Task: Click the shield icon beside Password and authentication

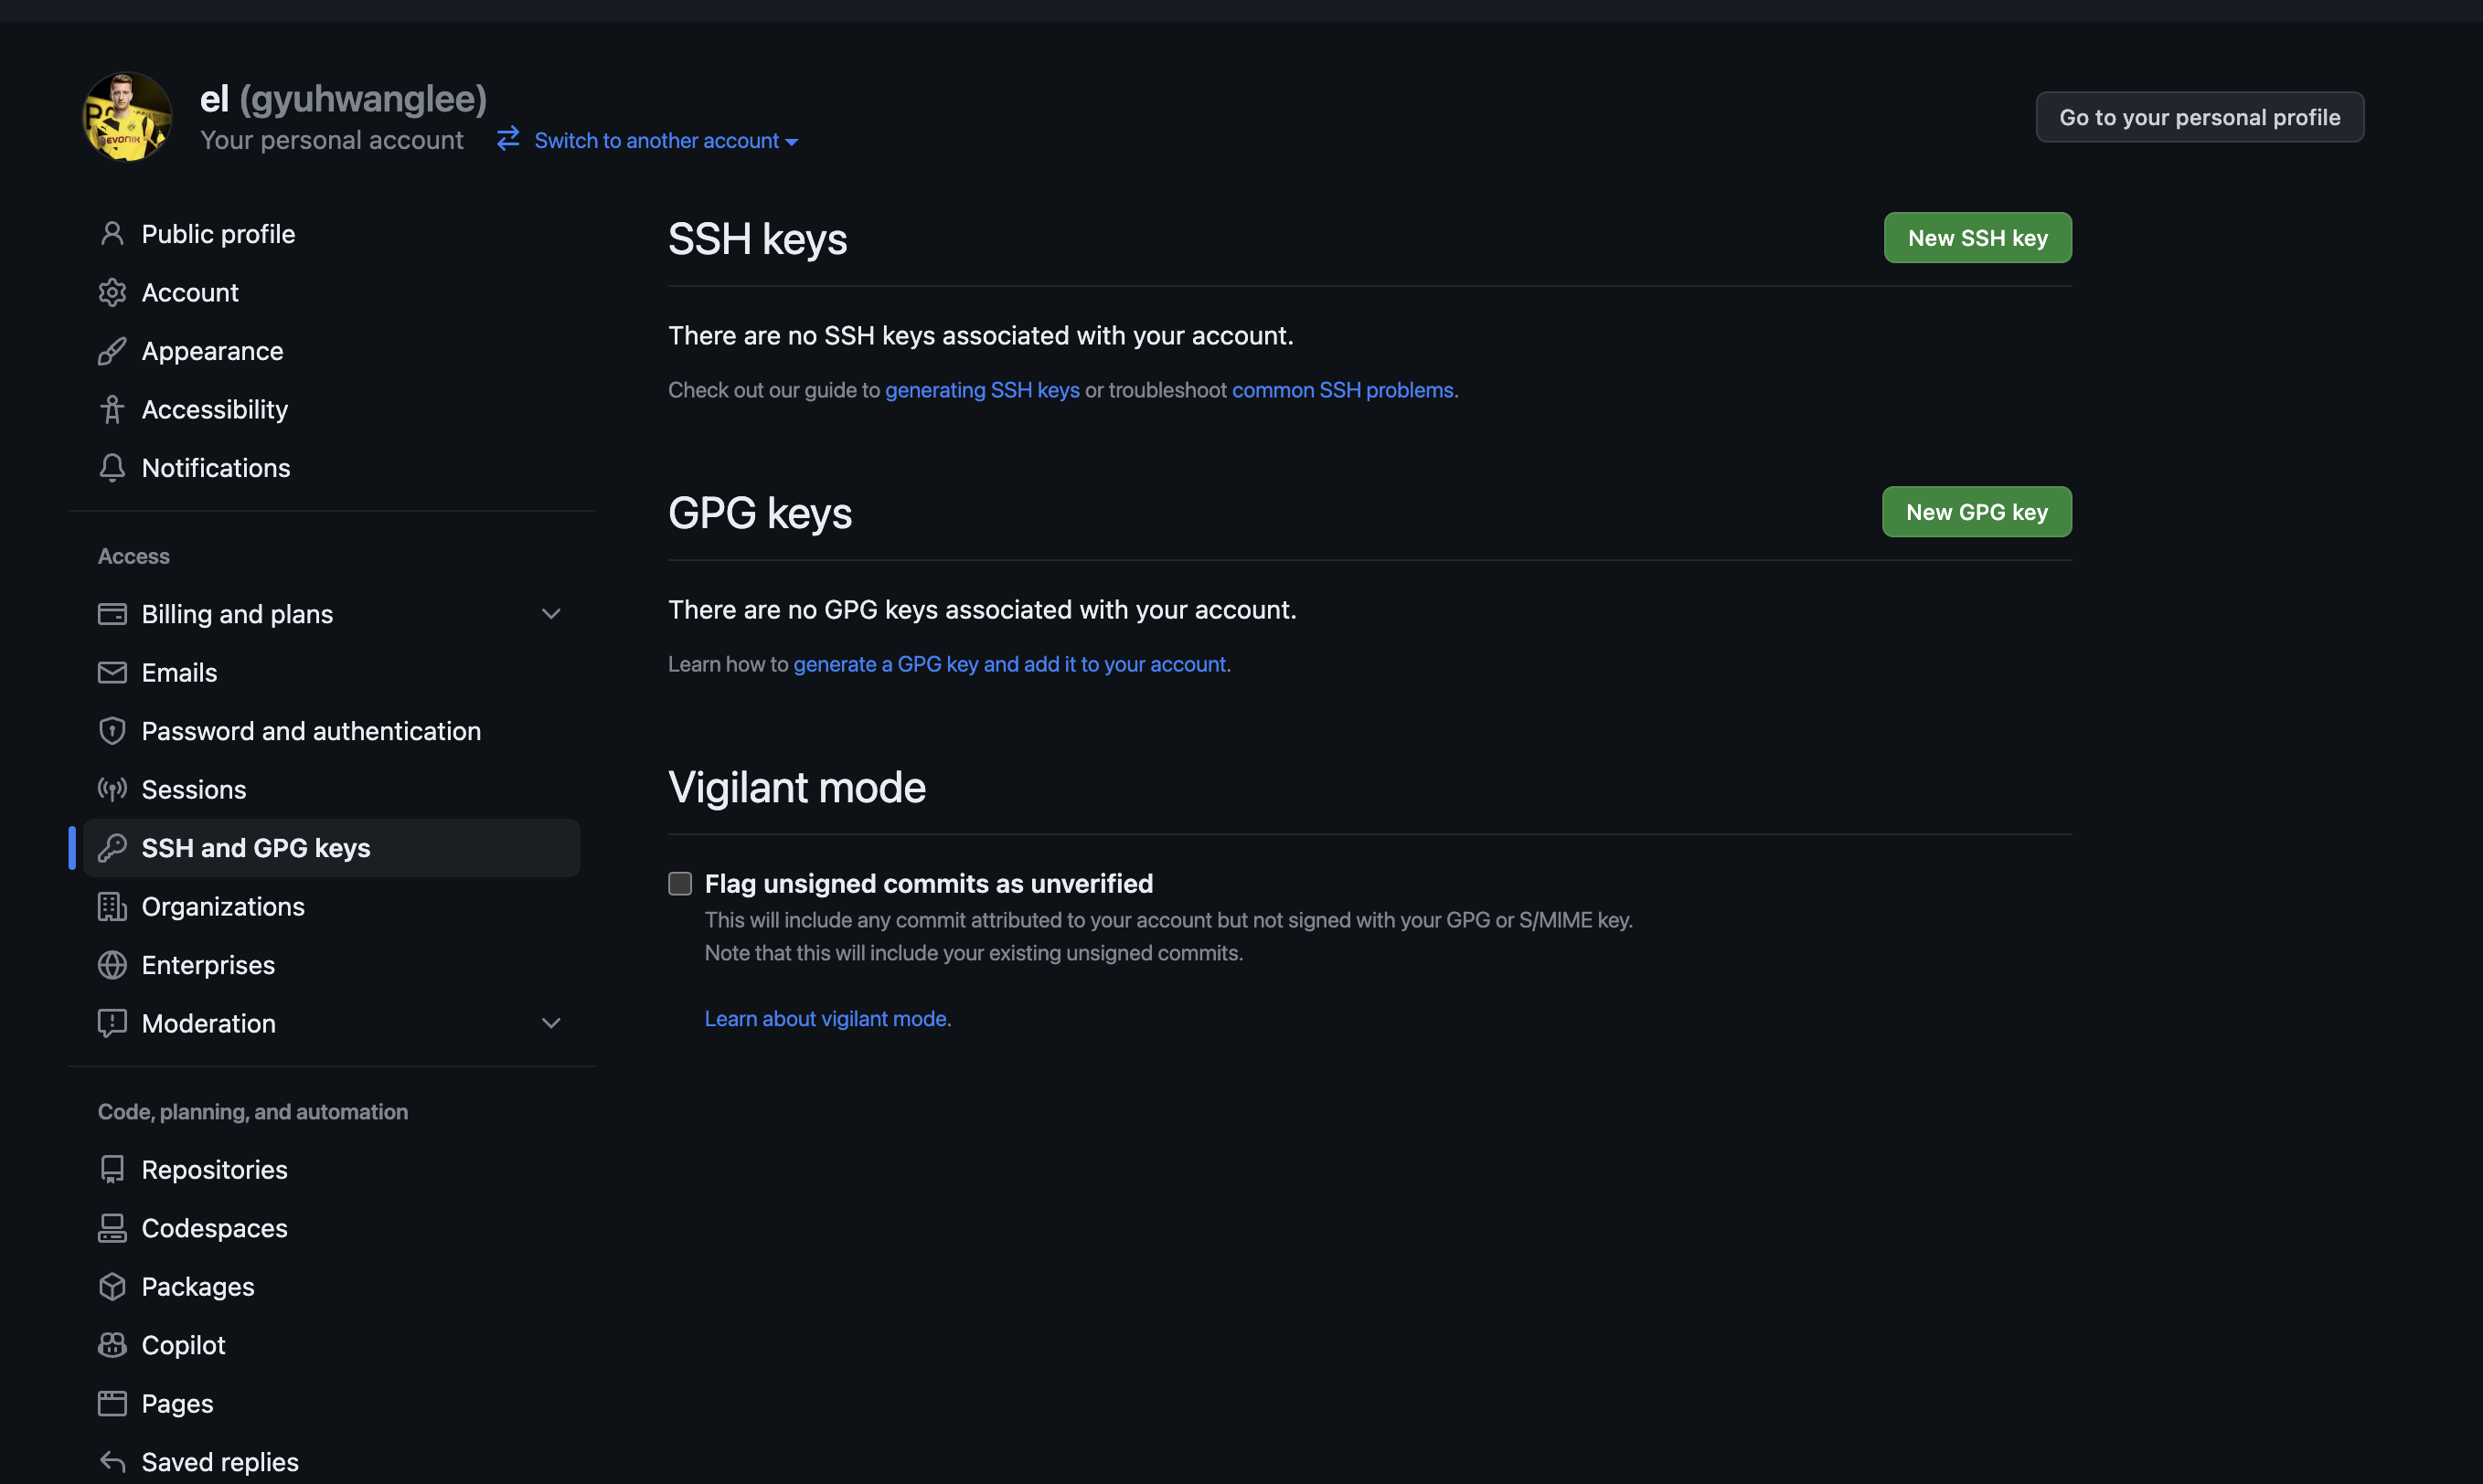Action: tap(112, 731)
